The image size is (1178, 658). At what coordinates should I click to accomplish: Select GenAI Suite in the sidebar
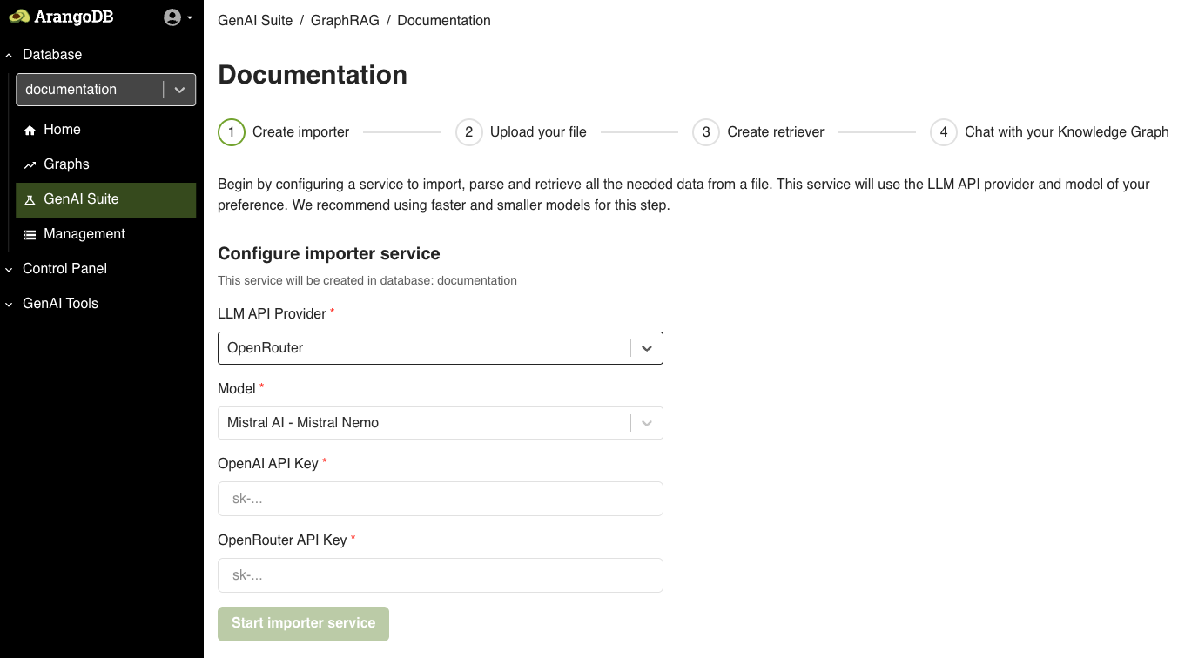point(106,199)
